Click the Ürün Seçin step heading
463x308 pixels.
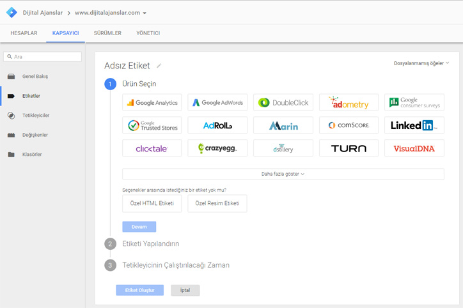click(139, 84)
